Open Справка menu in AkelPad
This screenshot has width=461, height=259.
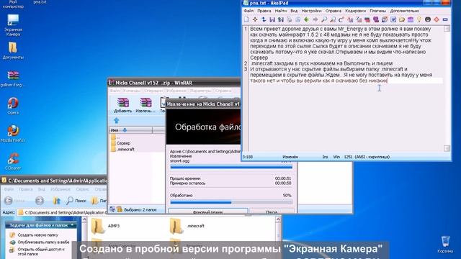click(x=333, y=11)
